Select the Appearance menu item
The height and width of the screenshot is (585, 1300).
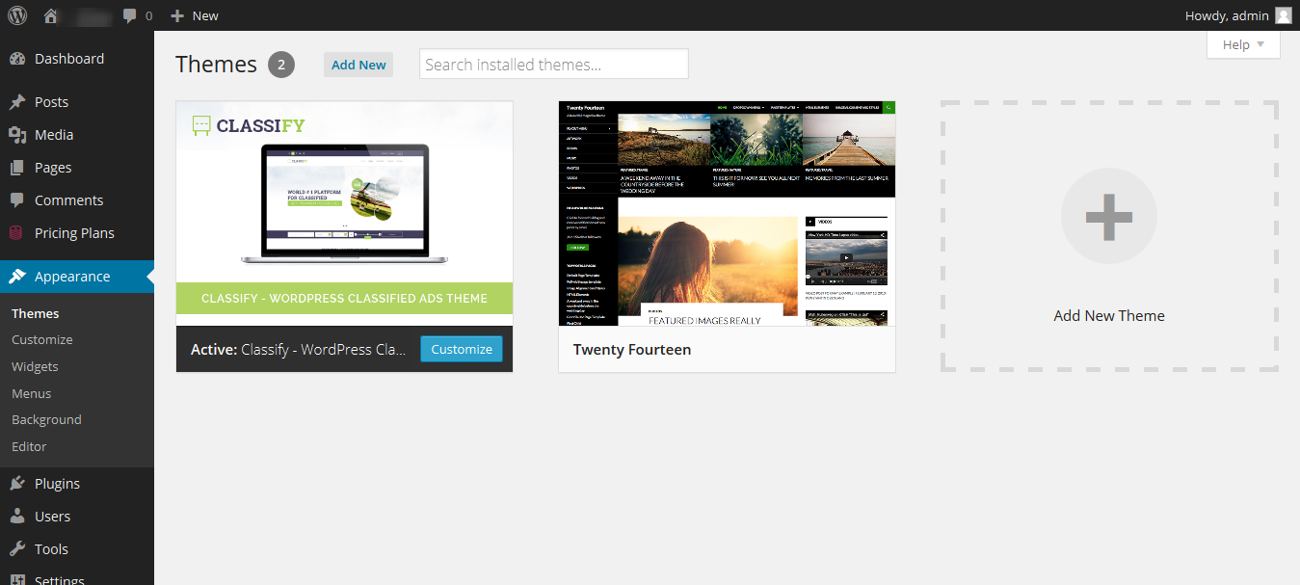pos(77,277)
